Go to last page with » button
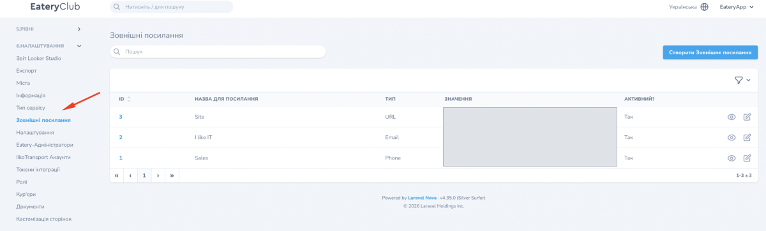The width and height of the screenshot is (766, 231). pos(172,175)
